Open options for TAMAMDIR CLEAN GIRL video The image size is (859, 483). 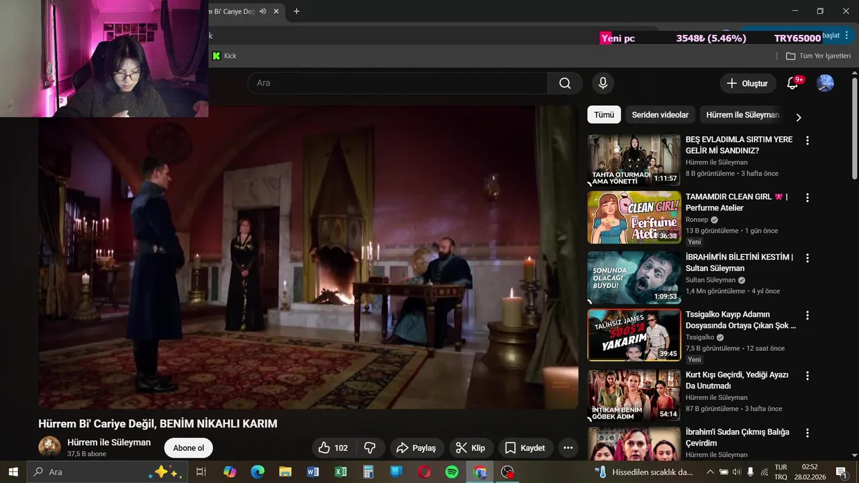807,198
